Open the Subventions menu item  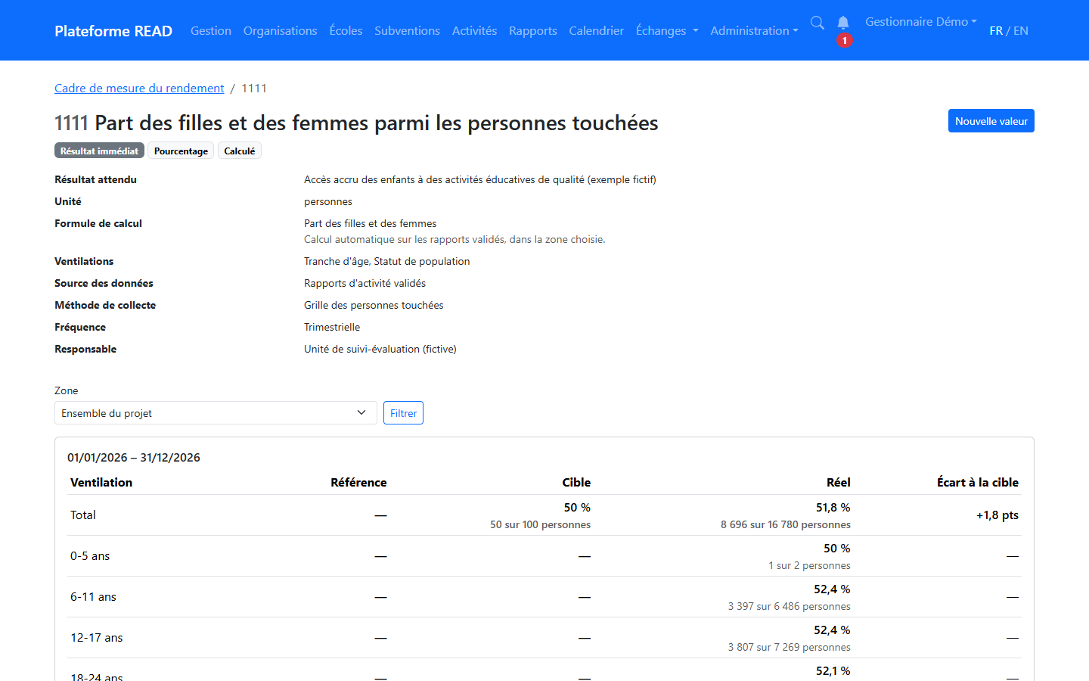[407, 31]
